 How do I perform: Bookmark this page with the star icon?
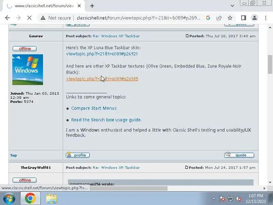(x=230, y=18)
